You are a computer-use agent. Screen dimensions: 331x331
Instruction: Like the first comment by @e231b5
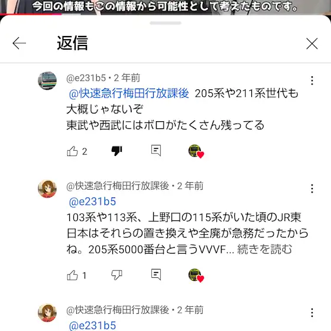tap(72, 151)
